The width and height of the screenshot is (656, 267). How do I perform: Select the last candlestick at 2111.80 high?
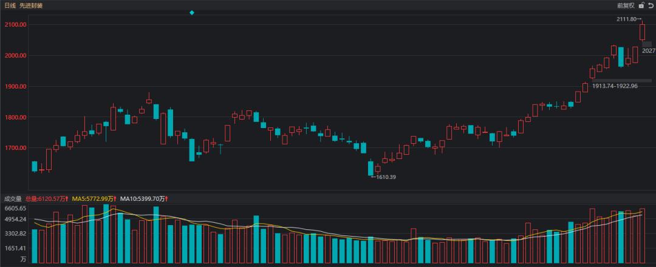coord(642,32)
